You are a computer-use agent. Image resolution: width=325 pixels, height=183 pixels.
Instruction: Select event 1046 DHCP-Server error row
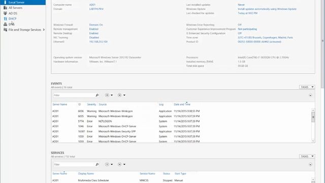[x=181, y=127]
